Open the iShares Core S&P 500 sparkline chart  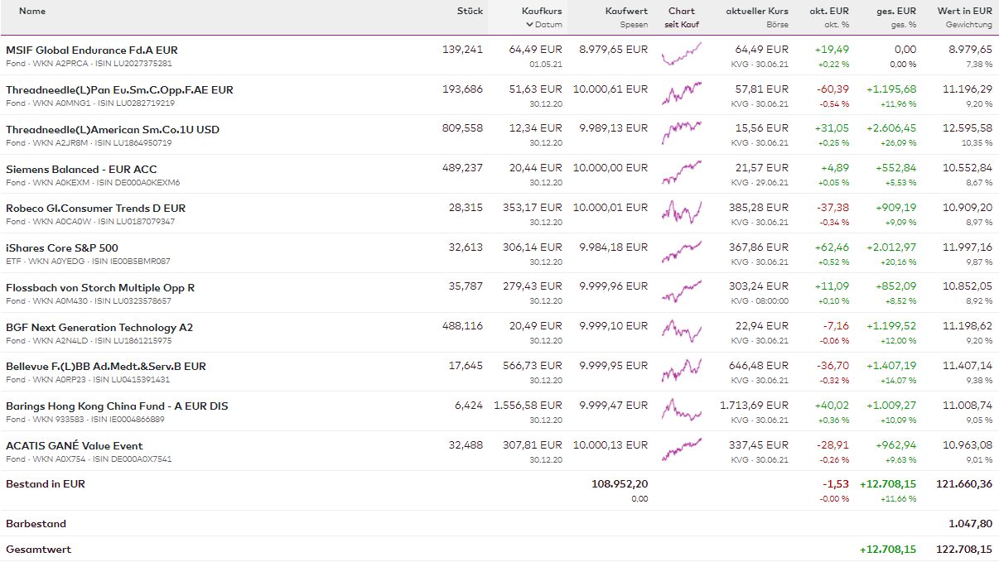(x=682, y=252)
